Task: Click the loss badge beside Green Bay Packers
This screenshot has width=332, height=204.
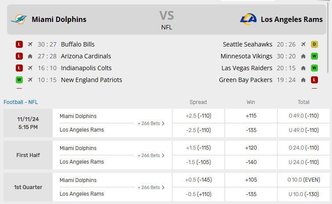Action: [x=314, y=80]
